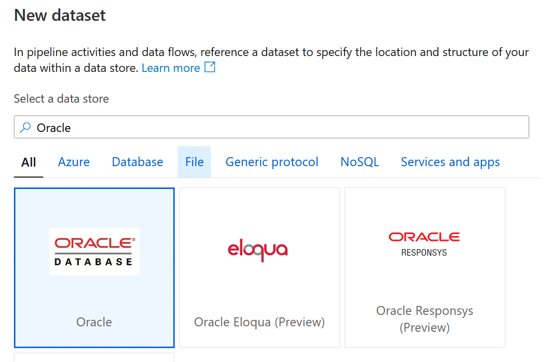
Task: Show the Generic protocol tab
Action: tap(272, 162)
